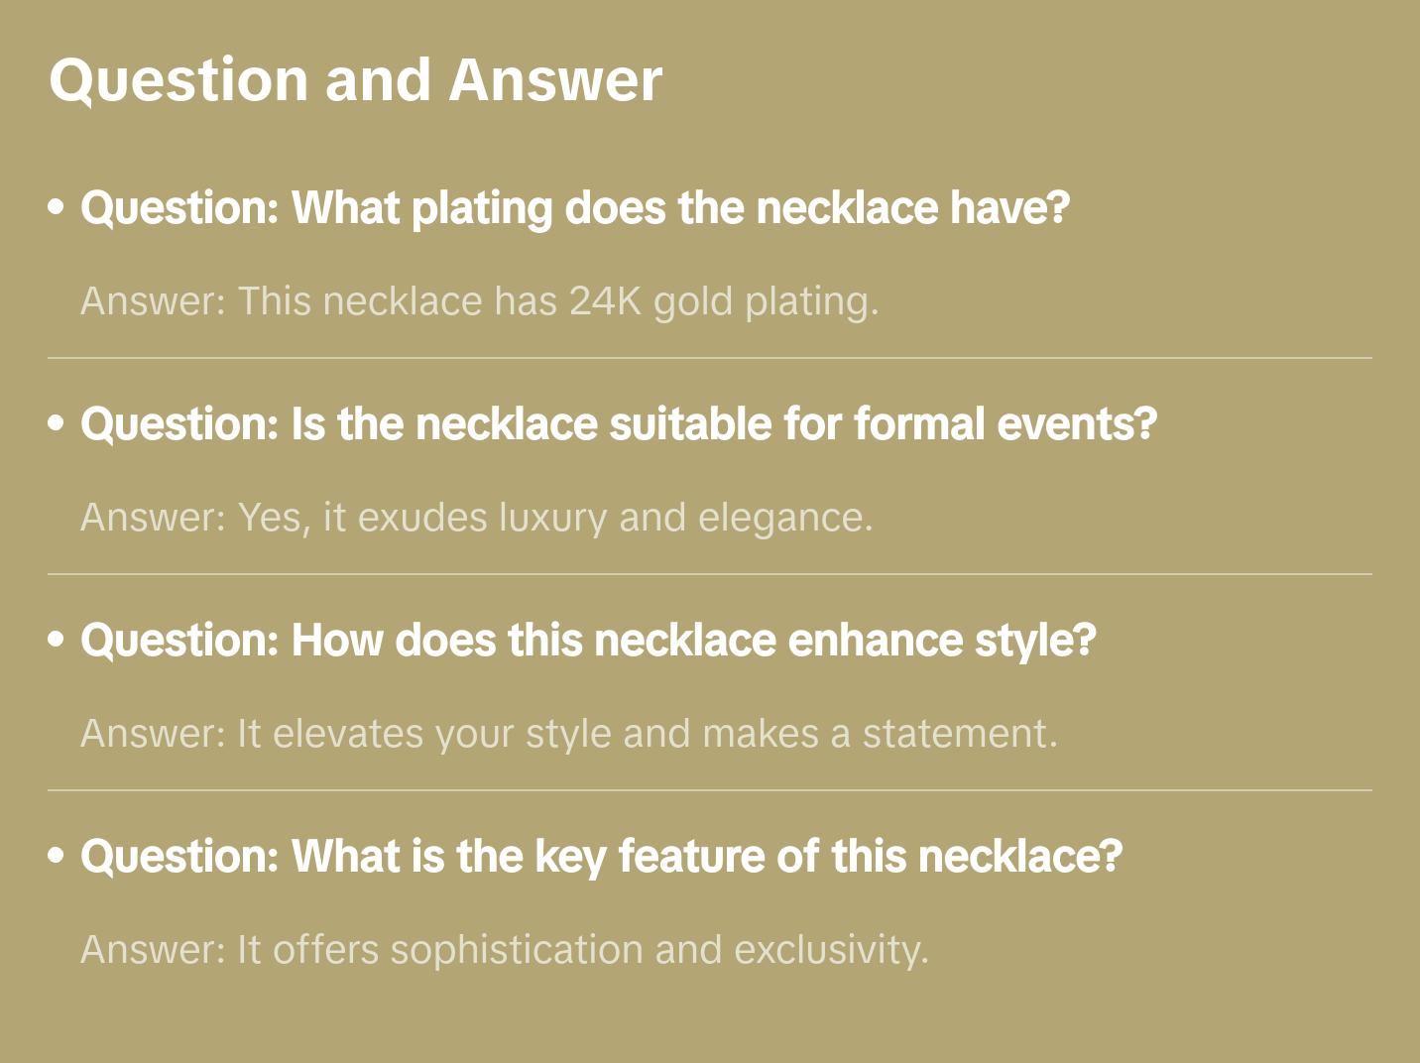This screenshot has width=1420, height=1063.
Task: Click the answer line beginning 'It elevates your style'
Action: (569, 734)
